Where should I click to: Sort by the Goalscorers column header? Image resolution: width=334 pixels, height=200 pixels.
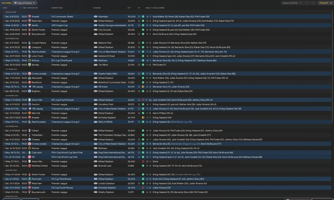(158, 8)
